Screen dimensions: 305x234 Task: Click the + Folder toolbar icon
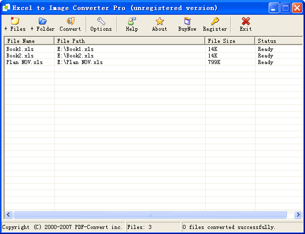point(42,21)
